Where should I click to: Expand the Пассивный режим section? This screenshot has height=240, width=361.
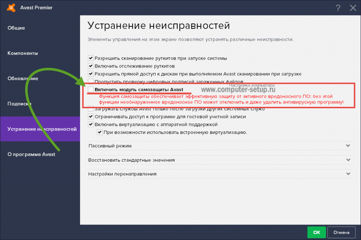220,146
